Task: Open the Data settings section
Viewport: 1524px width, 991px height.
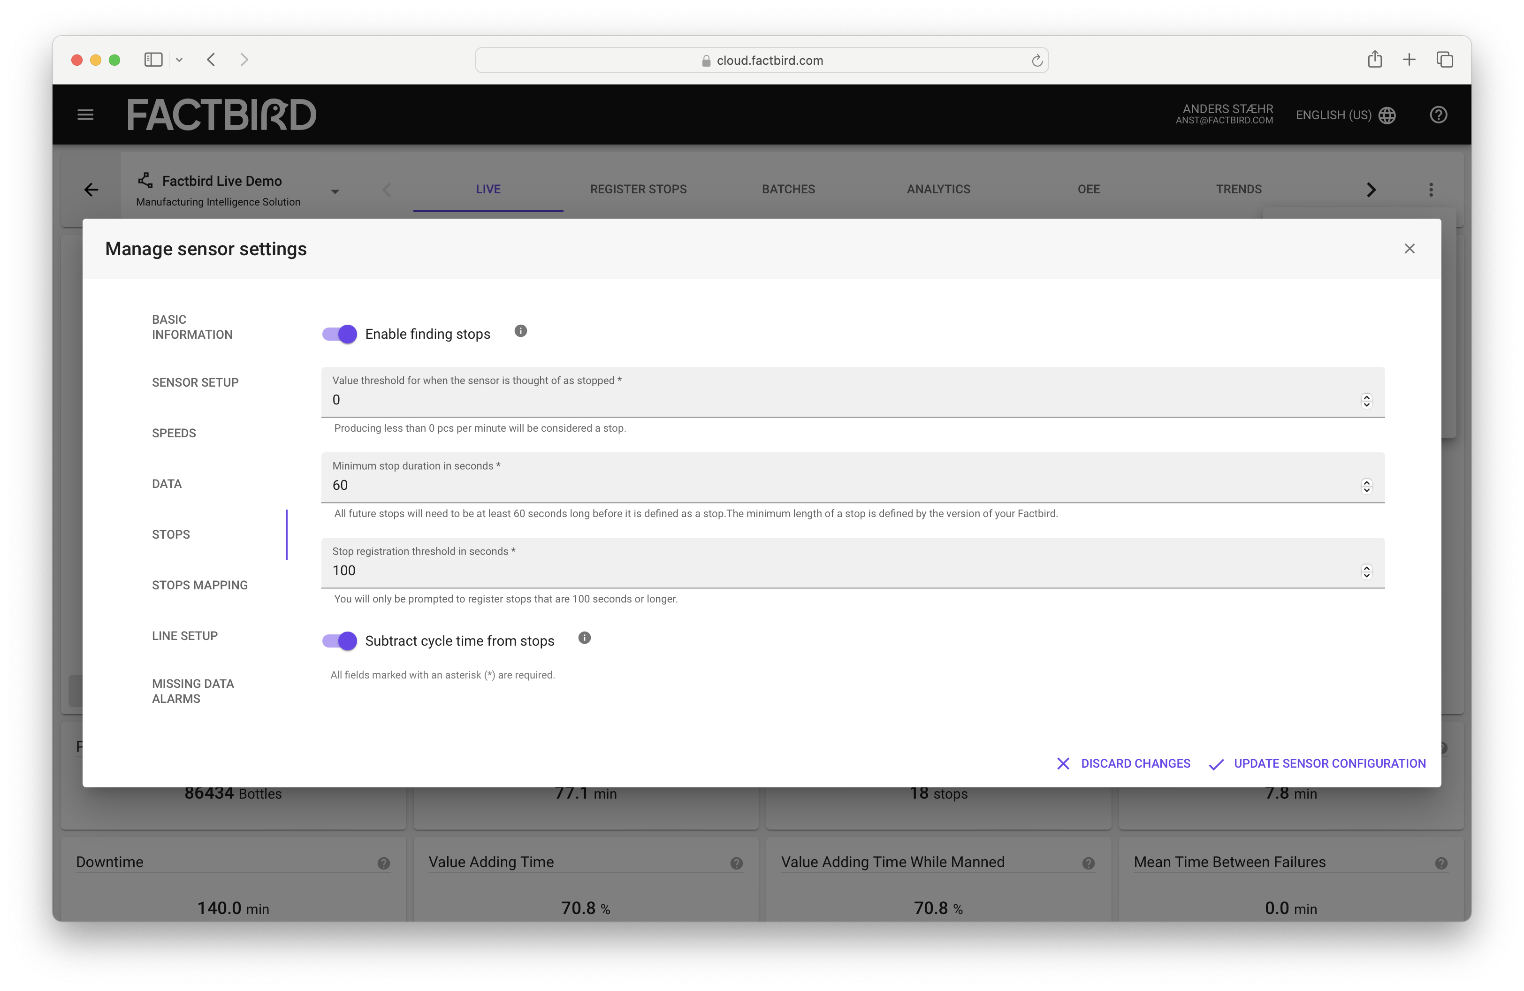Action: (x=167, y=484)
